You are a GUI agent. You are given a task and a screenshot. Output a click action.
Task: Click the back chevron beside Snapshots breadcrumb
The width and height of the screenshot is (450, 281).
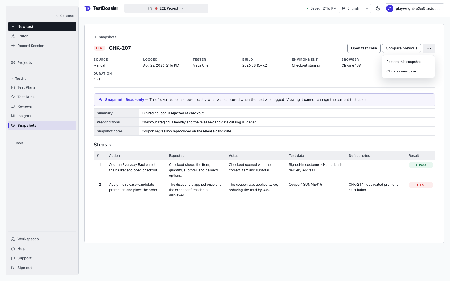[x=96, y=37]
